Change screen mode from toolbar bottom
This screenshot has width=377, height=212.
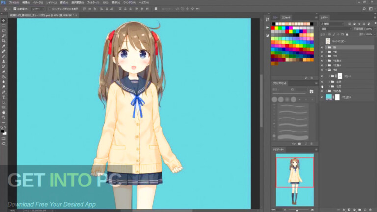(x=3, y=144)
